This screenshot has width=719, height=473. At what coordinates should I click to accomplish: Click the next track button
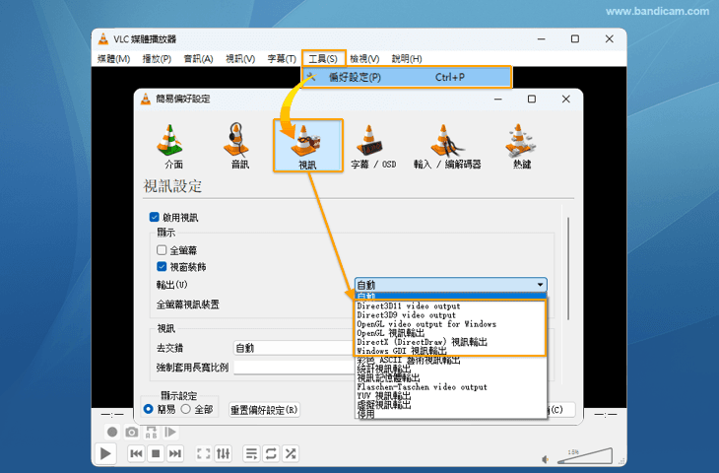click(174, 453)
